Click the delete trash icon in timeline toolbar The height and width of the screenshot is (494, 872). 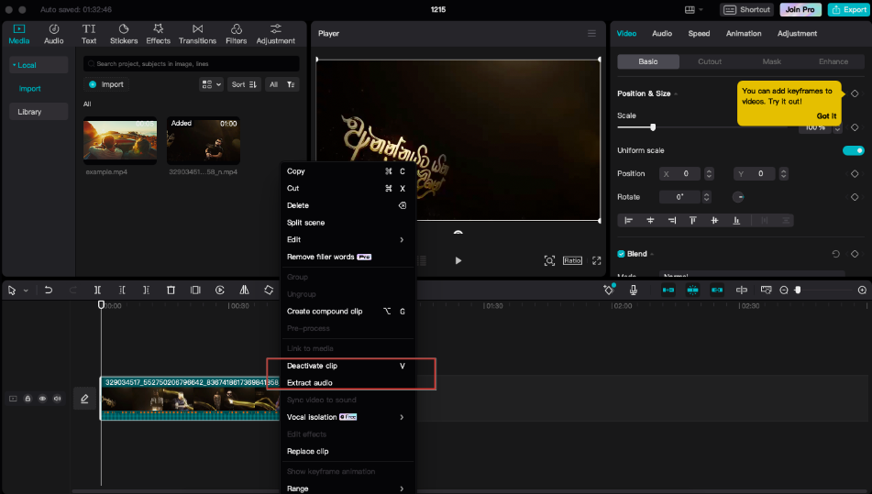(171, 290)
